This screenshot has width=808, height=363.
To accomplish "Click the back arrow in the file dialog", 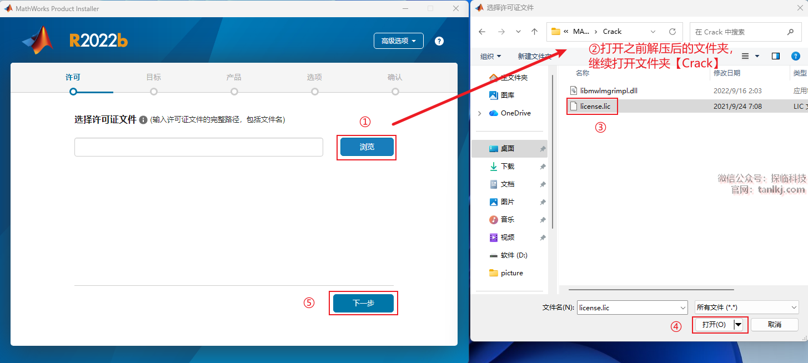I will [x=482, y=32].
